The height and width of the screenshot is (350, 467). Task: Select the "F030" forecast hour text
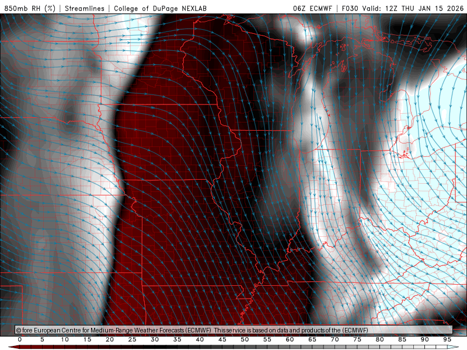(x=350, y=8)
